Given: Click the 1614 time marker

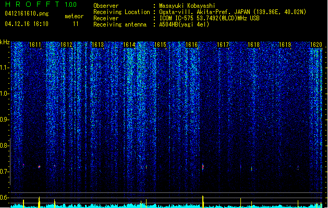Looking at the screenshot, I should pyautogui.click(x=129, y=44).
